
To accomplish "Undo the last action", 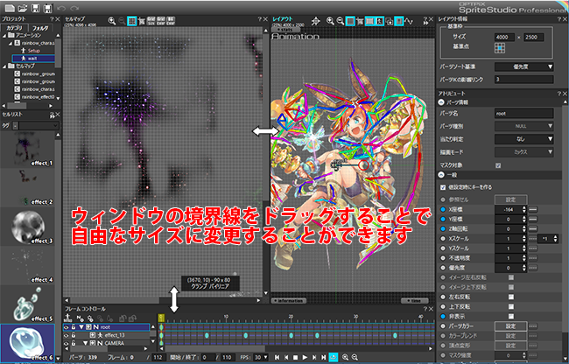I will 61,8.
